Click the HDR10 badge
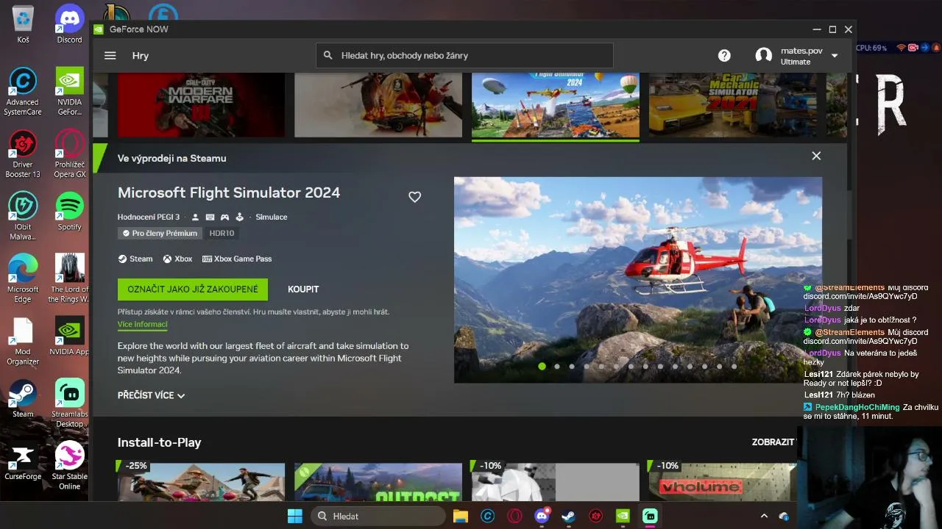Viewport: 942px width, 529px height. click(x=222, y=234)
